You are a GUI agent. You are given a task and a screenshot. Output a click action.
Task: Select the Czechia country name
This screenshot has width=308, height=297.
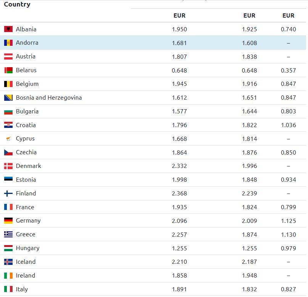[26, 152]
